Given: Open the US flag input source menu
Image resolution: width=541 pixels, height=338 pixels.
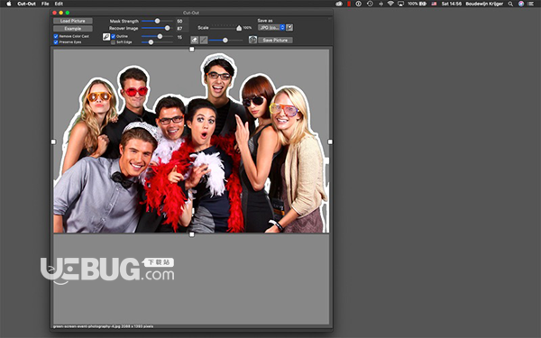Looking at the screenshot, I should click(434, 4).
